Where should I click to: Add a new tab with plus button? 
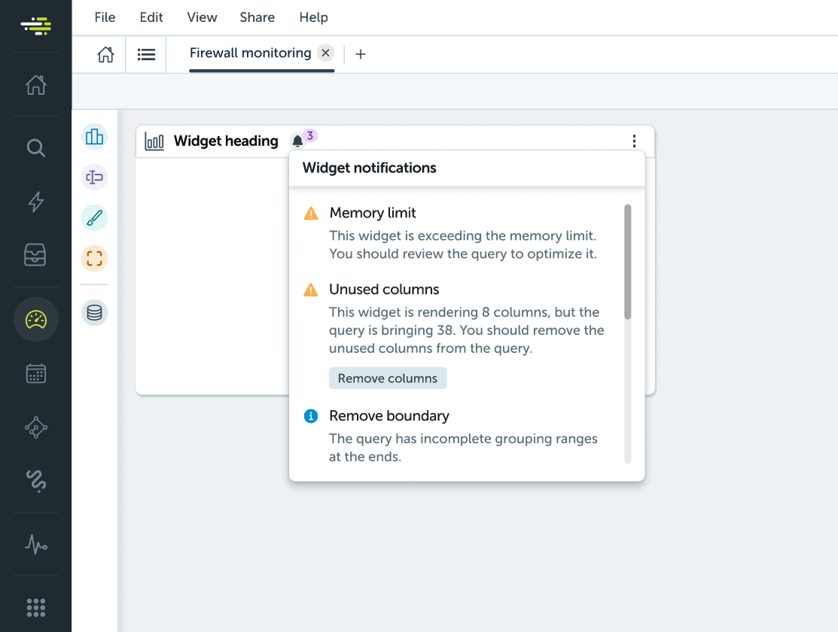pyautogui.click(x=361, y=54)
